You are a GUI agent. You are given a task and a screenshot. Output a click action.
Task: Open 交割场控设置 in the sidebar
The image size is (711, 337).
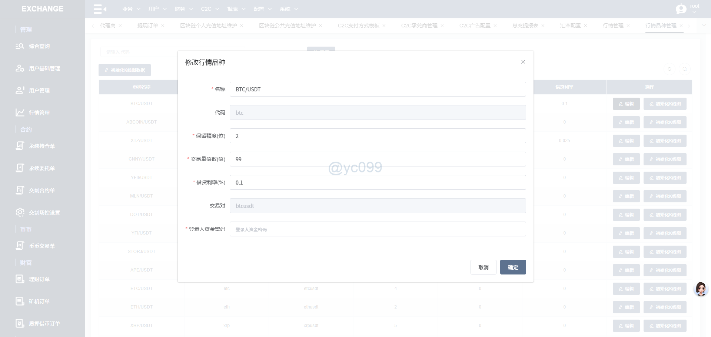(x=44, y=213)
